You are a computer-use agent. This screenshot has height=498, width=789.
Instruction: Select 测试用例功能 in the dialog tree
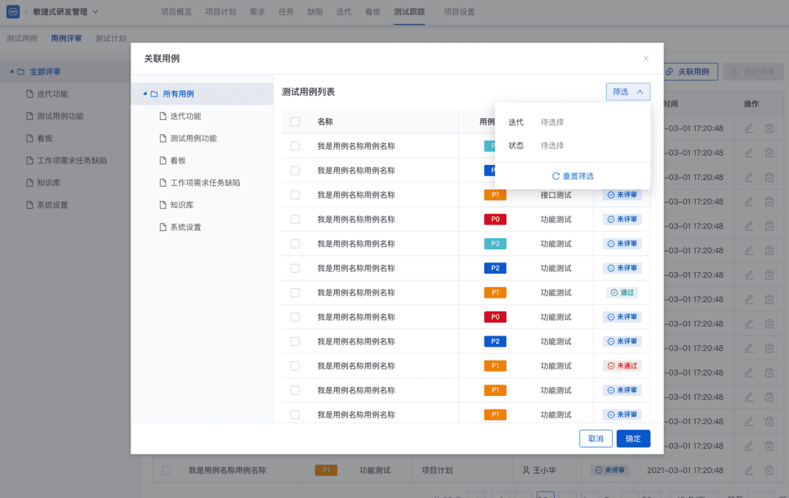pos(193,138)
